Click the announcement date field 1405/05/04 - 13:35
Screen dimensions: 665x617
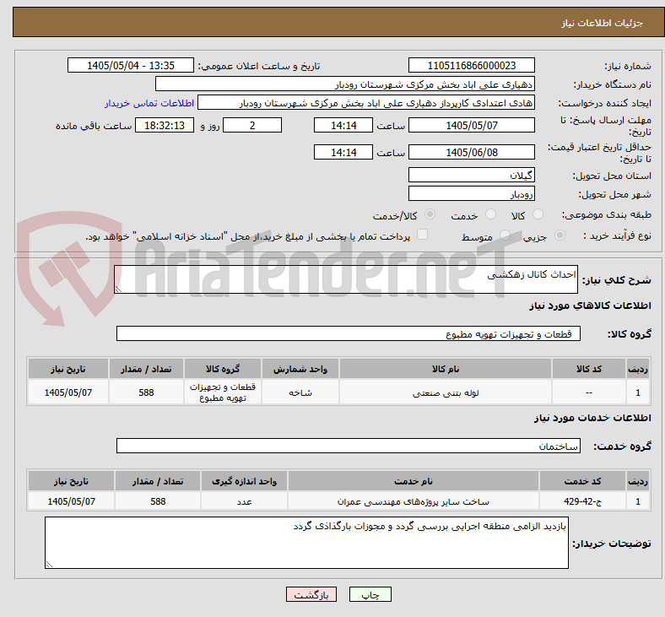tap(131, 65)
